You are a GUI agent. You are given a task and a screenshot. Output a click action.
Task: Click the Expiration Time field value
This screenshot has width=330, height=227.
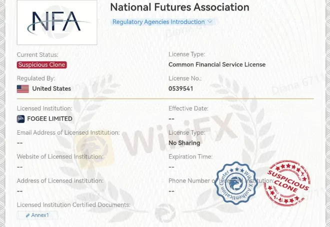(171, 167)
